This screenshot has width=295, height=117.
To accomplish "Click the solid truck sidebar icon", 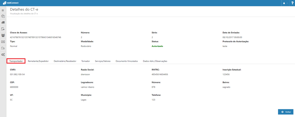I will click(x=3, y=23).
